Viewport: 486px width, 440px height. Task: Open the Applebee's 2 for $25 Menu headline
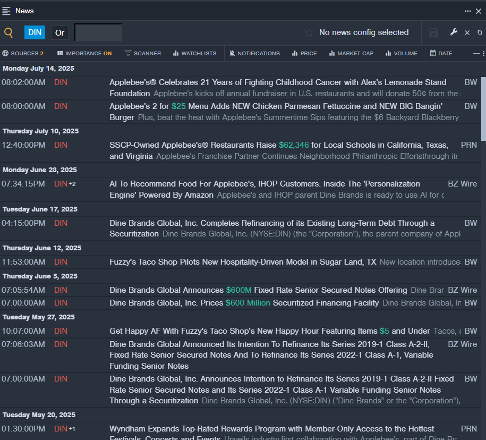(x=276, y=112)
